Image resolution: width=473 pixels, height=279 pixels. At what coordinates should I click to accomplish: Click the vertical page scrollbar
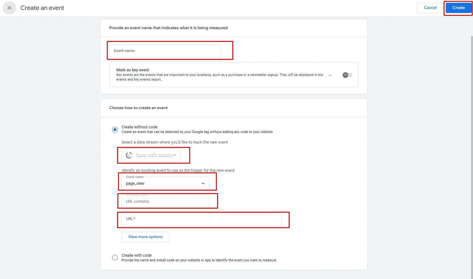coord(472,155)
